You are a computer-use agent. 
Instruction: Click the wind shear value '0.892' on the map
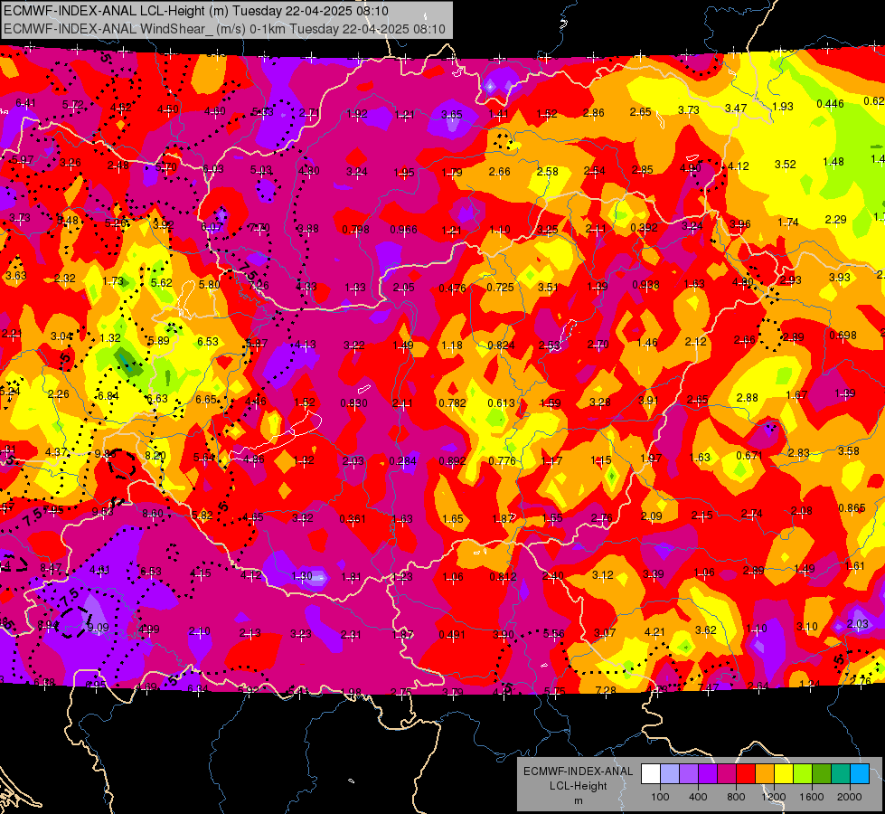pyautogui.click(x=453, y=461)
